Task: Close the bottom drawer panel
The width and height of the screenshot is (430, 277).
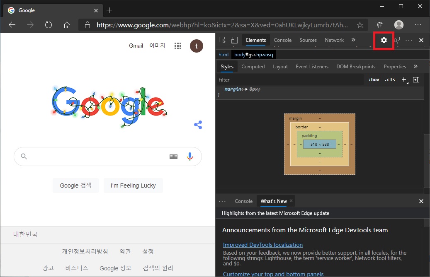Action: click(421, 201)
